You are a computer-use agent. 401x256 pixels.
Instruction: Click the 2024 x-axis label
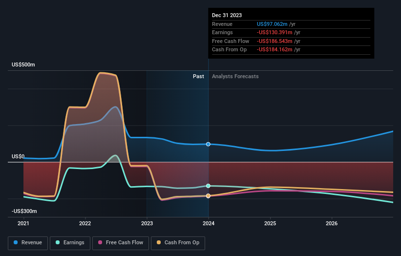(209, 223)
